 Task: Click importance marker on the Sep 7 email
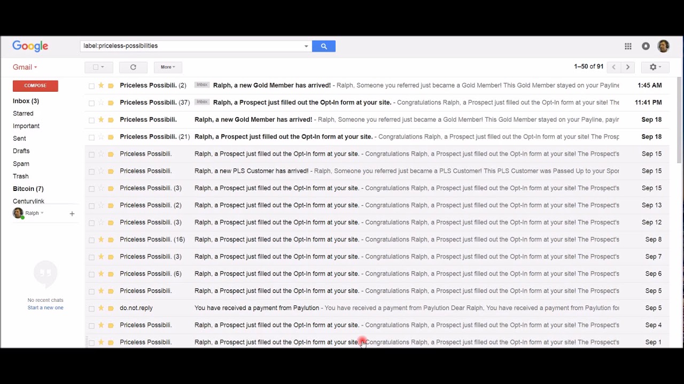(111, 257)
